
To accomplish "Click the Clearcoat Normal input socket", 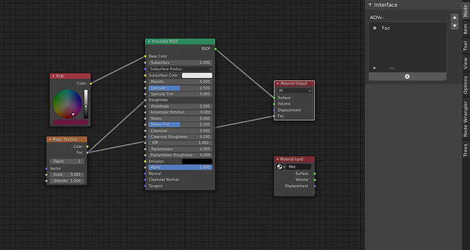I will (x=145, y=180).
